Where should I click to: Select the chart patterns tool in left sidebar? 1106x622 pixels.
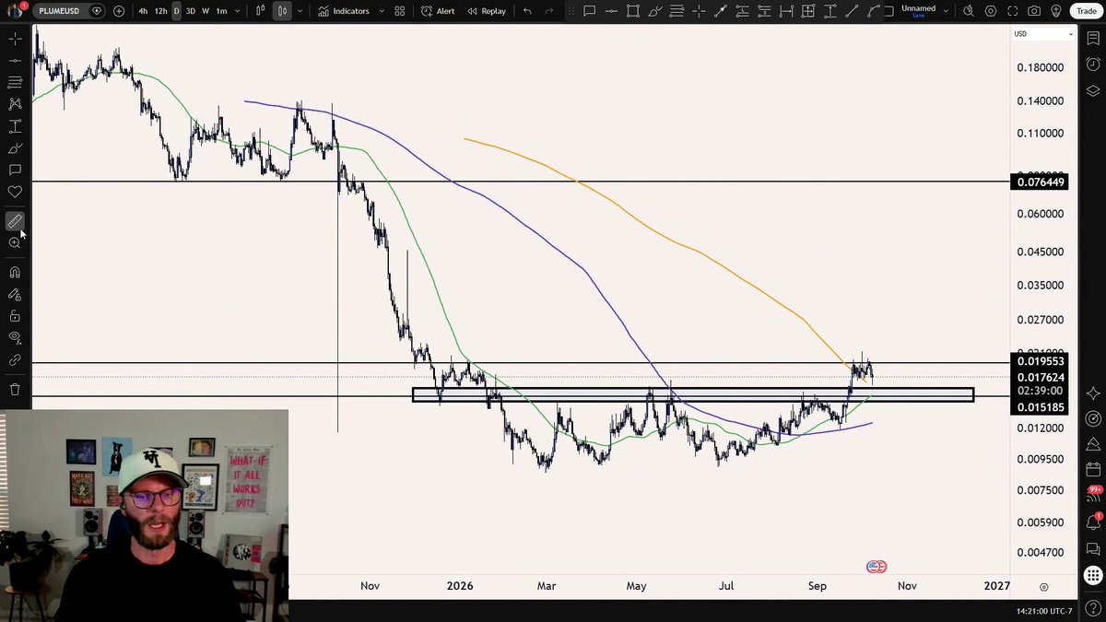coord(15,104)
